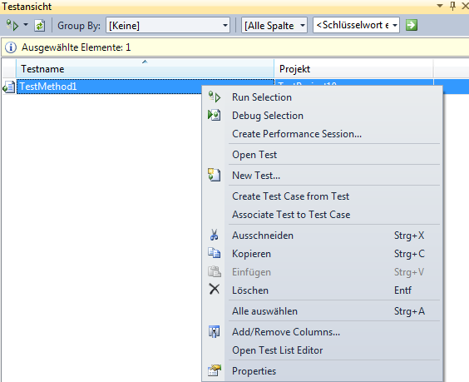The height and width of the screenshot is (382, 469).
Task: Click the Properties icon
Action: pos(215,370)
